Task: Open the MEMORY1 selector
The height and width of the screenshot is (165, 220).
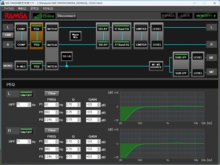Action: [206, 16]
